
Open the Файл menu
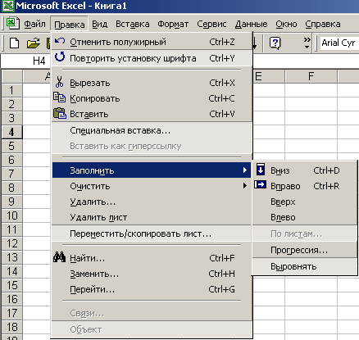(34, 24)
